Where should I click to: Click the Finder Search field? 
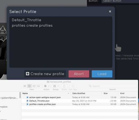112,86
